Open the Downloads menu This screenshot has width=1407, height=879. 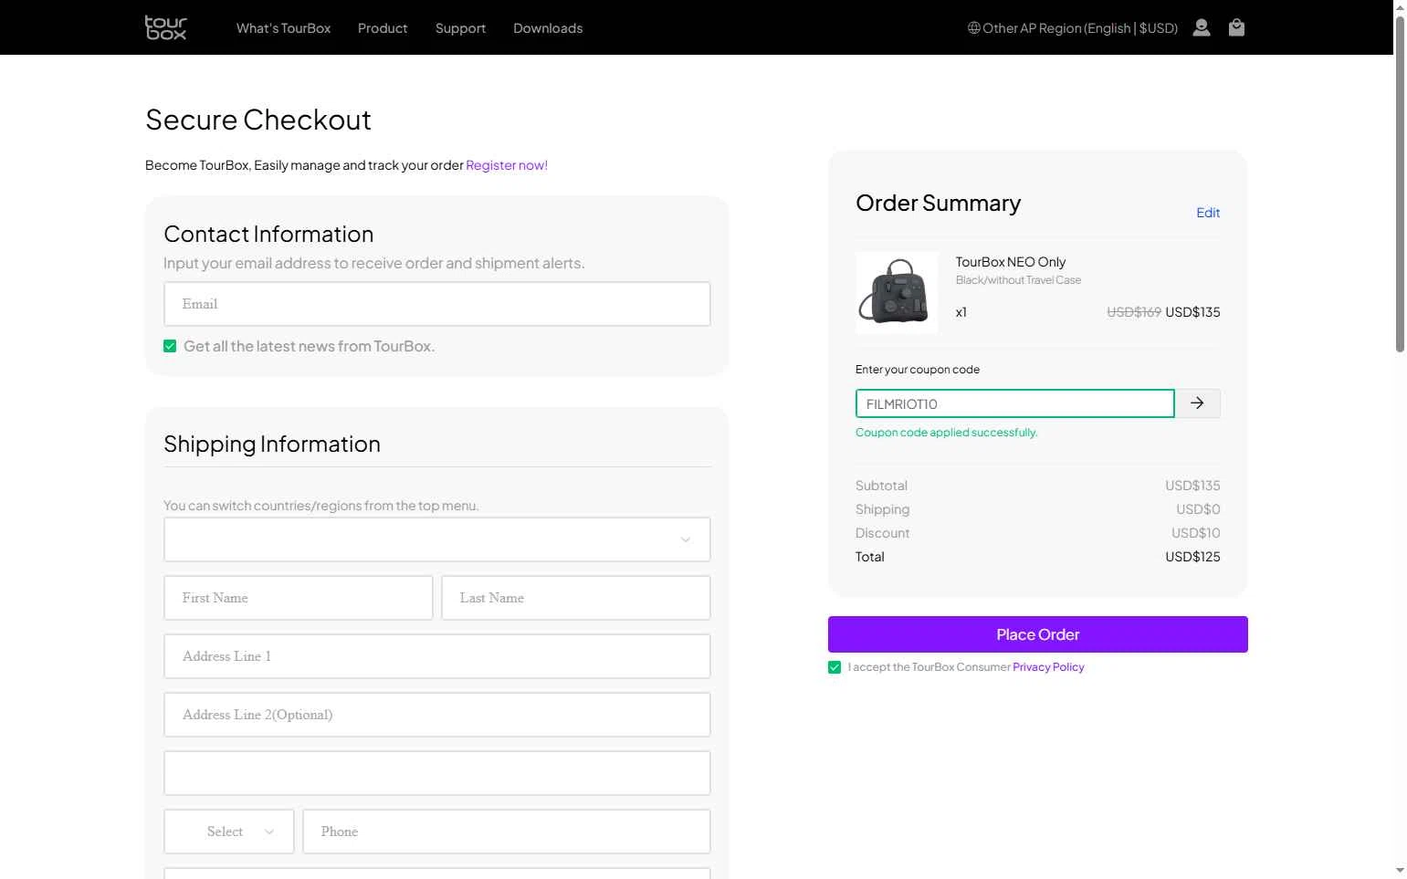point(548,28)
